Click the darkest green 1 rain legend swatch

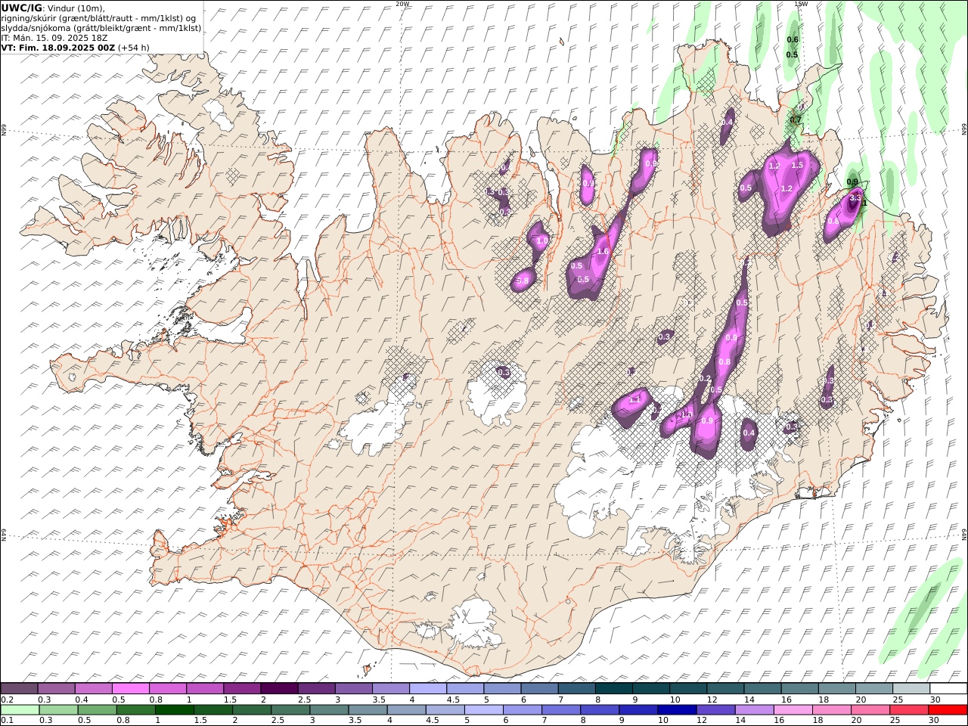(174, 709)
